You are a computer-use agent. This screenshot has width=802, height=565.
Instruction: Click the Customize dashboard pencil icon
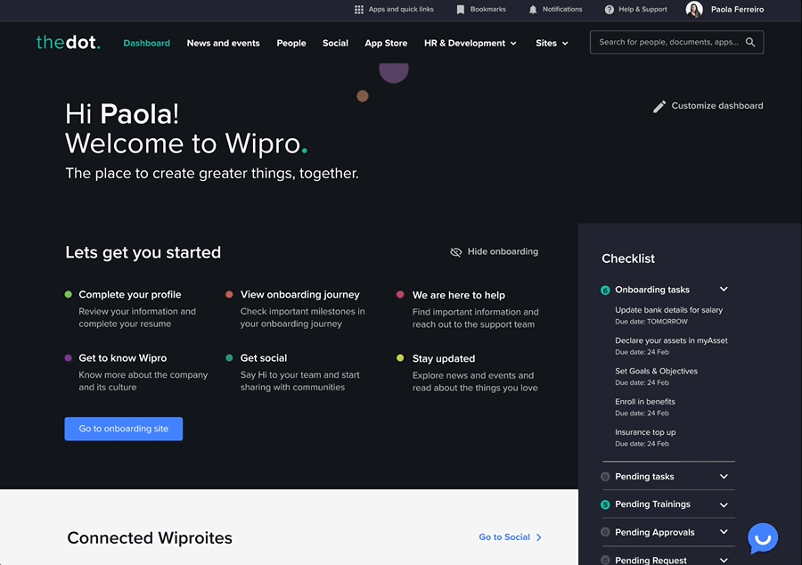coord(659,106)
